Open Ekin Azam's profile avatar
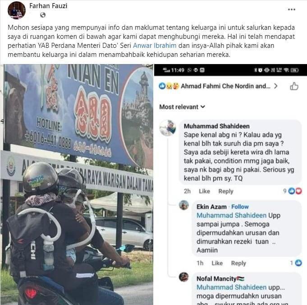This screenshot has width=307, height=305. 183,205
